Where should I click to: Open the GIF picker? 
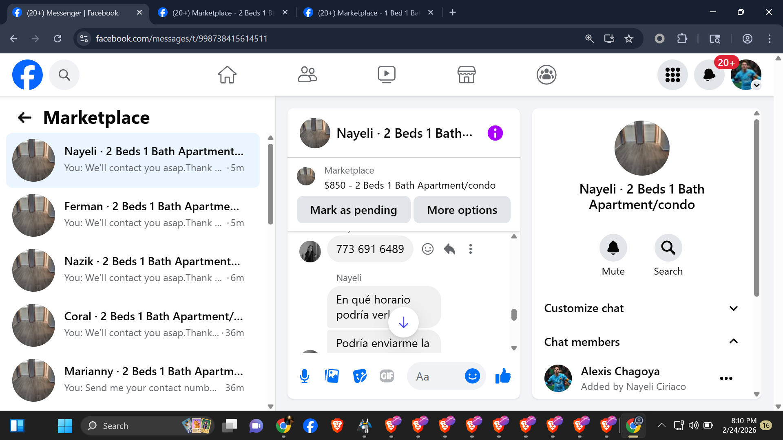click(387, 376)
